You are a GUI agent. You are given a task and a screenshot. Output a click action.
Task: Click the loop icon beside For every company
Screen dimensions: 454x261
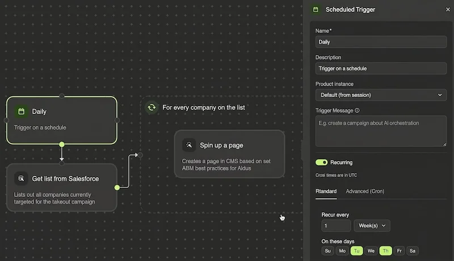coord(152,108)
